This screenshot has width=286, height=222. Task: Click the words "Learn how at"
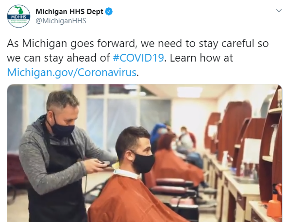[x=202, y=58]
